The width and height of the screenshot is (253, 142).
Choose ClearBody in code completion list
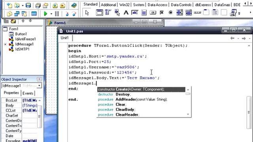tap(141, 110)
